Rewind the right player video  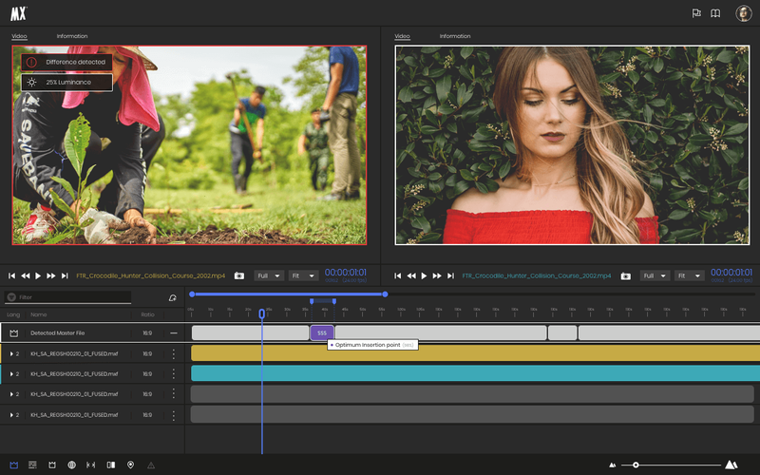(411, 275)
